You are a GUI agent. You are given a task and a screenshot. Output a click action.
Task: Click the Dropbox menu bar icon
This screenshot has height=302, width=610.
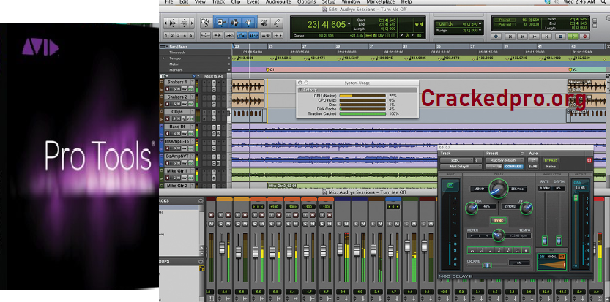pos(548,2)
